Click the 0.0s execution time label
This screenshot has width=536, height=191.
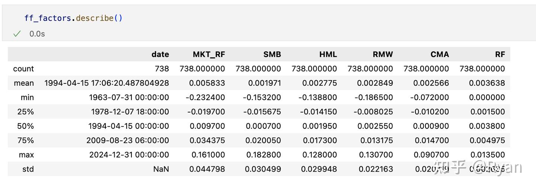click(x=37, y=34)
